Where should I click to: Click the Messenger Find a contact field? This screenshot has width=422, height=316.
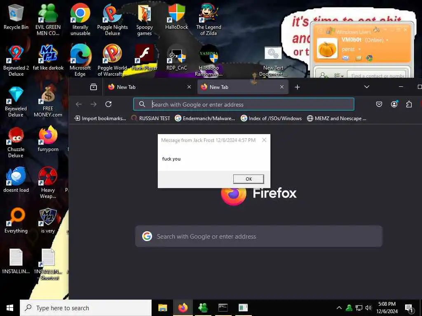377,76
